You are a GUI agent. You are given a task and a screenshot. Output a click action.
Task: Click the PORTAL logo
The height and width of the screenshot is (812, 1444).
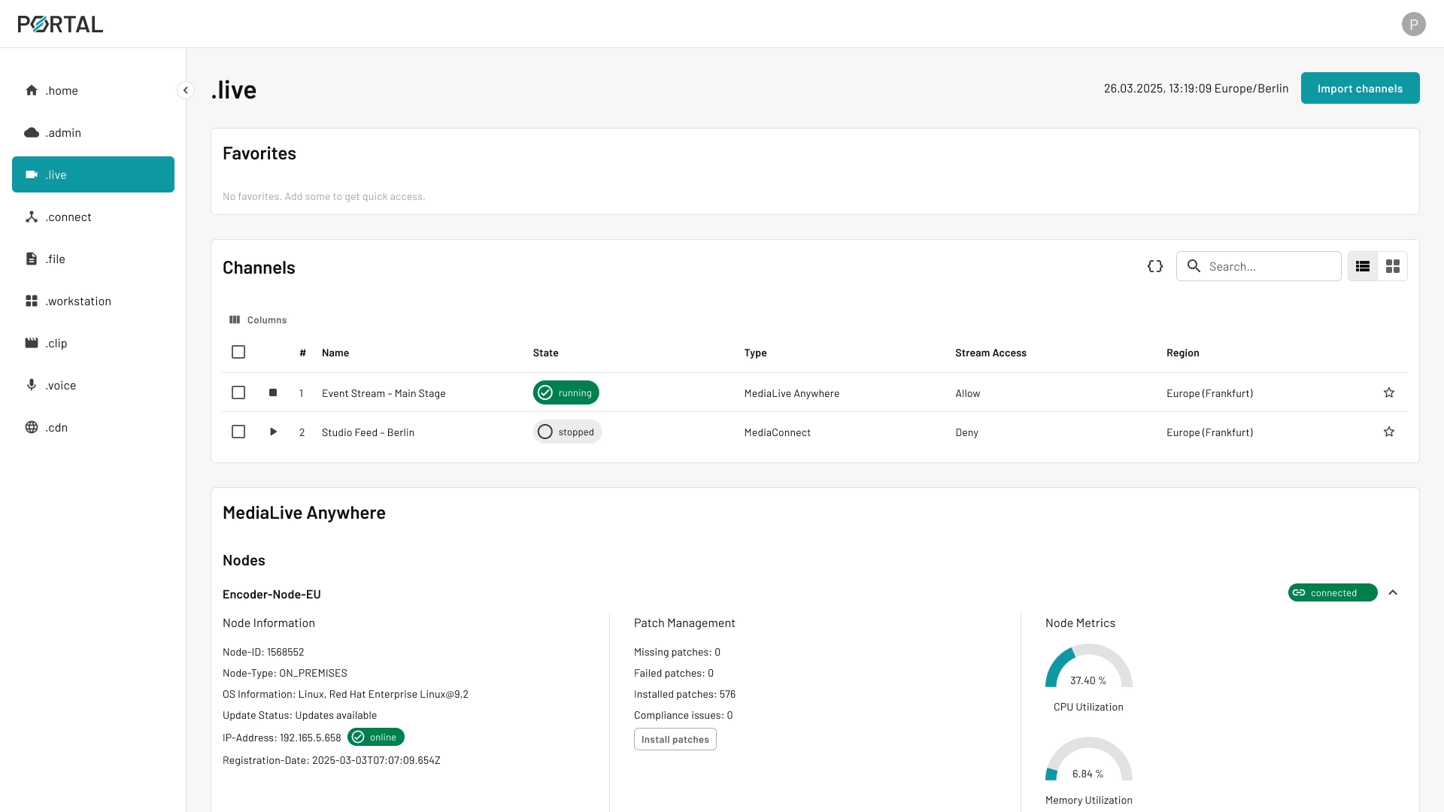[60, 24]
